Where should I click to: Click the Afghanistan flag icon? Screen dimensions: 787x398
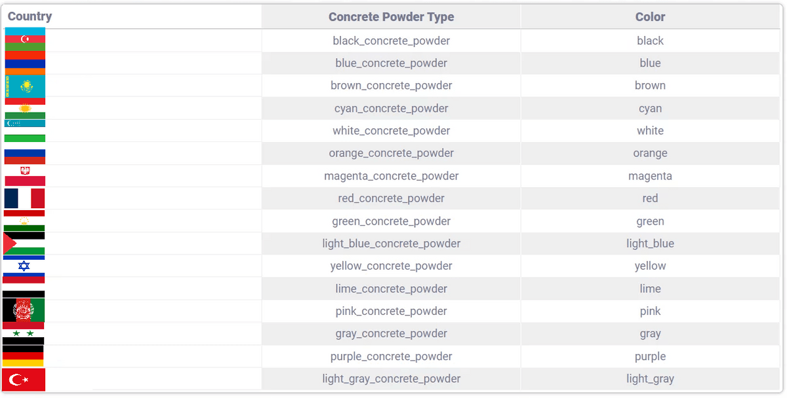(24, 310)
